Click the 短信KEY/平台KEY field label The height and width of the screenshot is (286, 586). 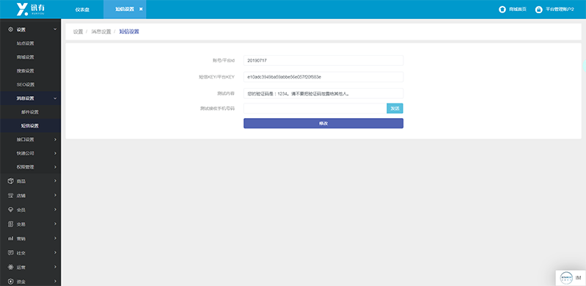click(x=216, y=77)
